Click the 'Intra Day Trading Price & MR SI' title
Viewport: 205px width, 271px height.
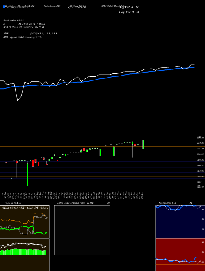84,203
